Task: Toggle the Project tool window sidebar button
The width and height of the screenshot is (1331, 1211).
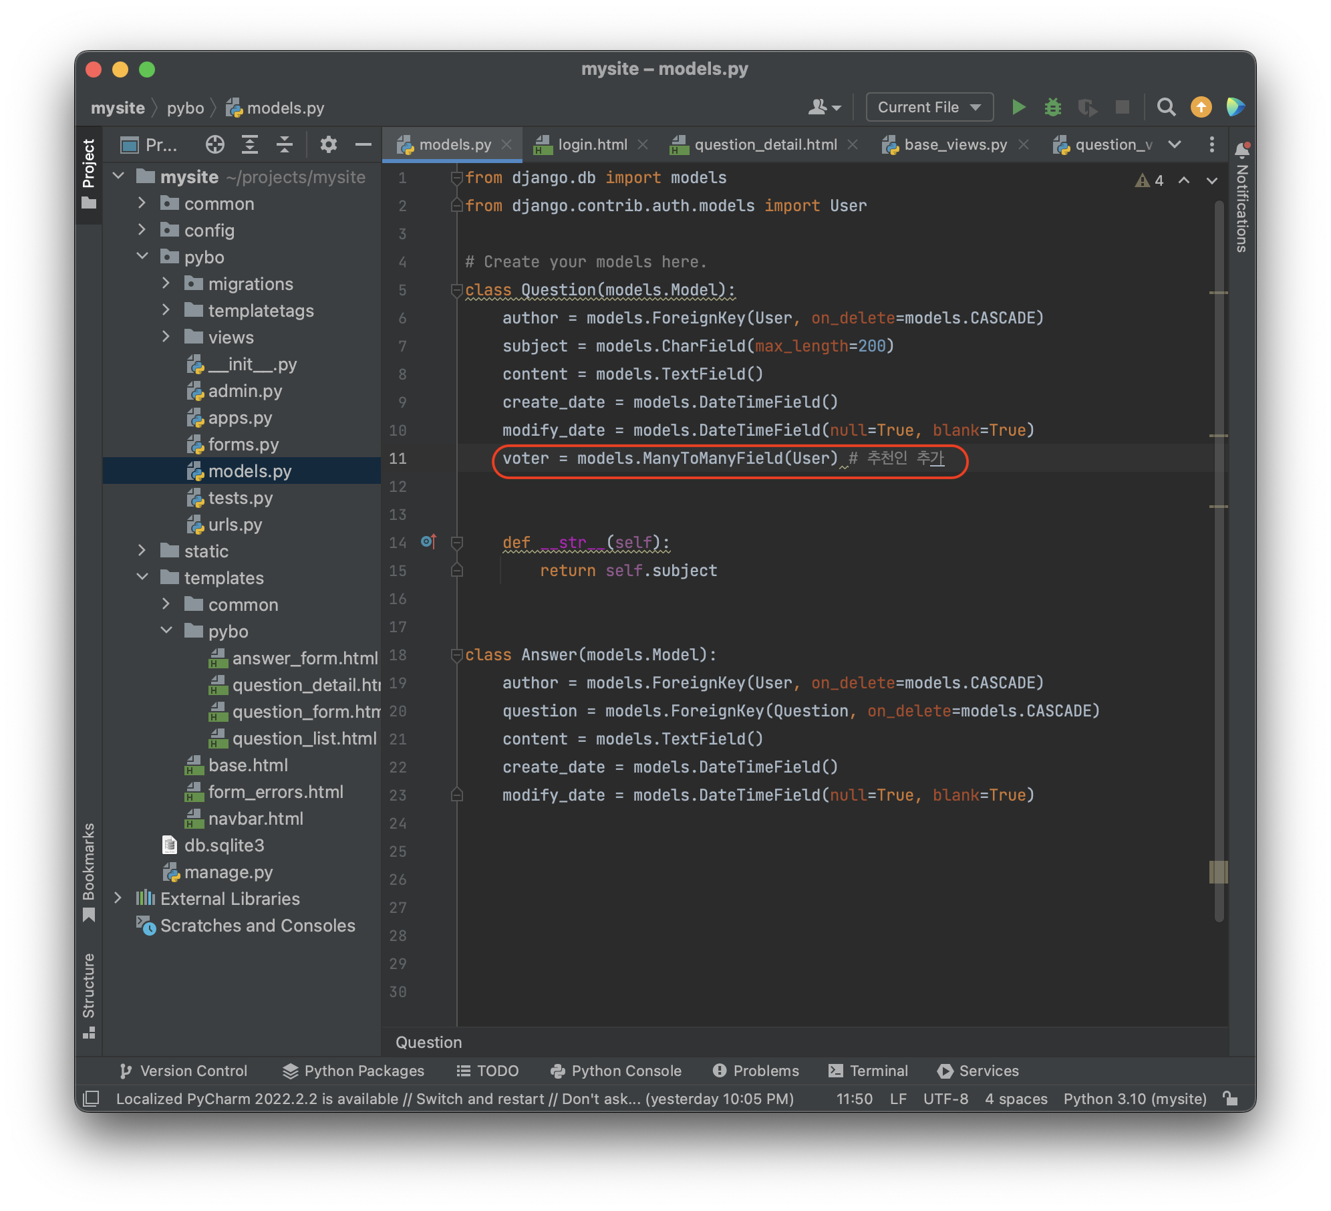Action: [89, 172]
